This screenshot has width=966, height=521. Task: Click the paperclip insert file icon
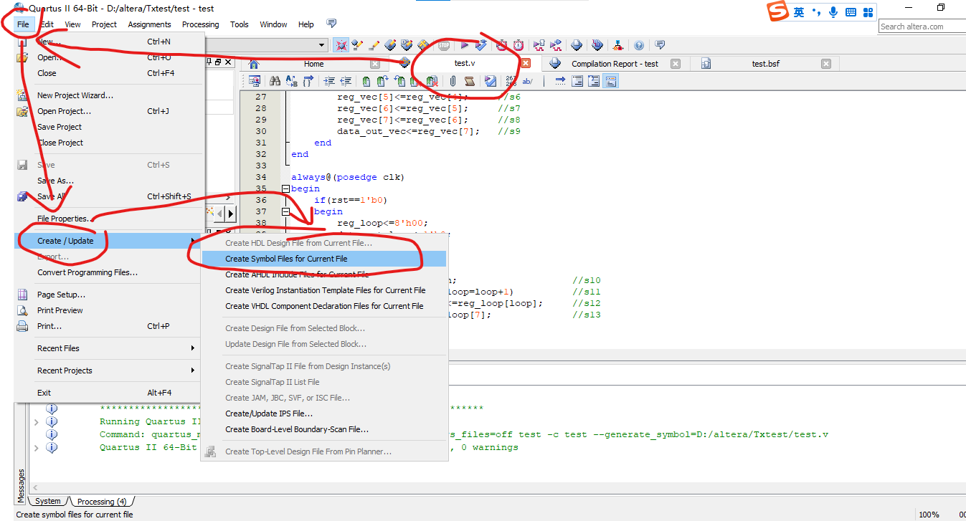point(453,81)
